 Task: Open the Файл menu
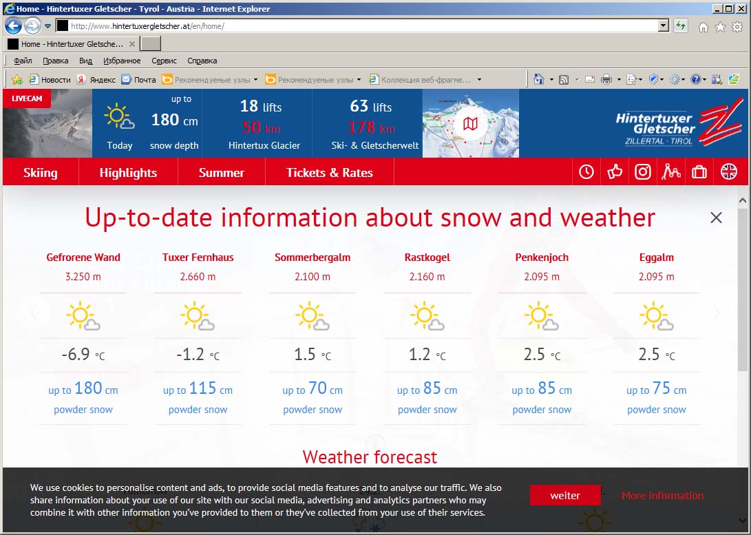(23, 61)
